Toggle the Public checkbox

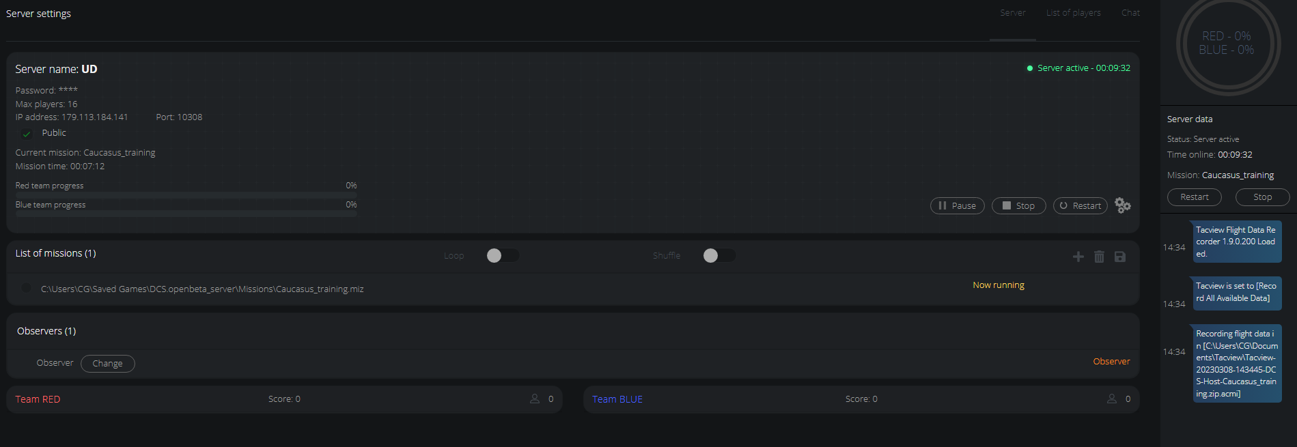pyautogui.click(x=27, y=134)
